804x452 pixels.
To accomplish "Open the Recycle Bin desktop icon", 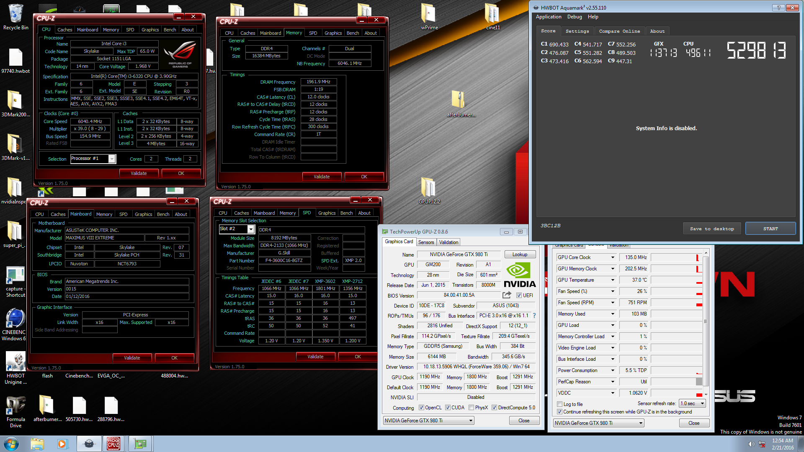I will (x=15, y=17).
